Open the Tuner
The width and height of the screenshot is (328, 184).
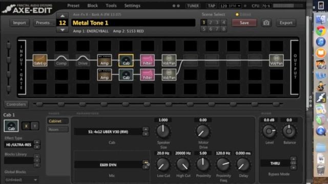pyautogui.click(x=193, y=6)
